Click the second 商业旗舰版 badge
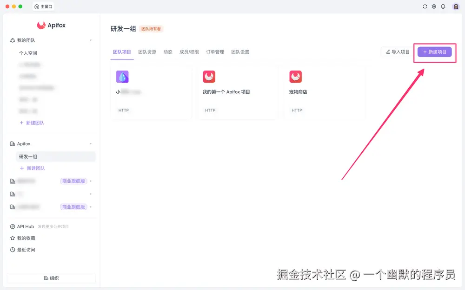This screenshot has height=290, width=465. (73, 207)
